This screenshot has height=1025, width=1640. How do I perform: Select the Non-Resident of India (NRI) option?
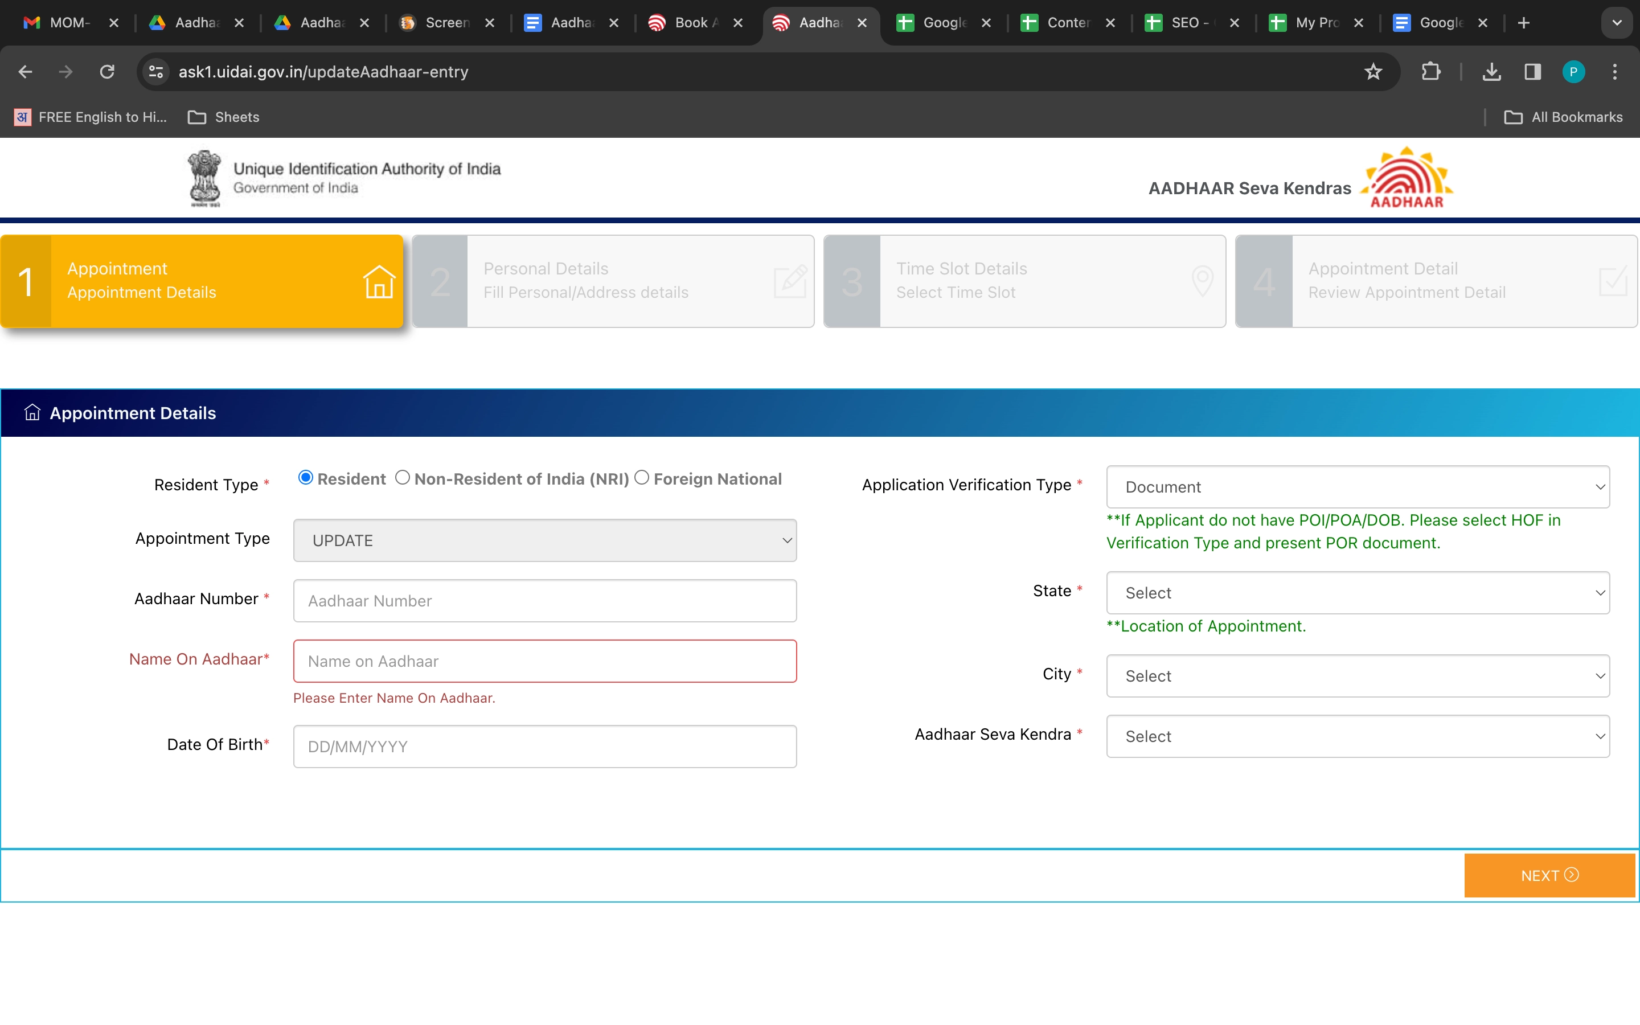pos(403,477)
